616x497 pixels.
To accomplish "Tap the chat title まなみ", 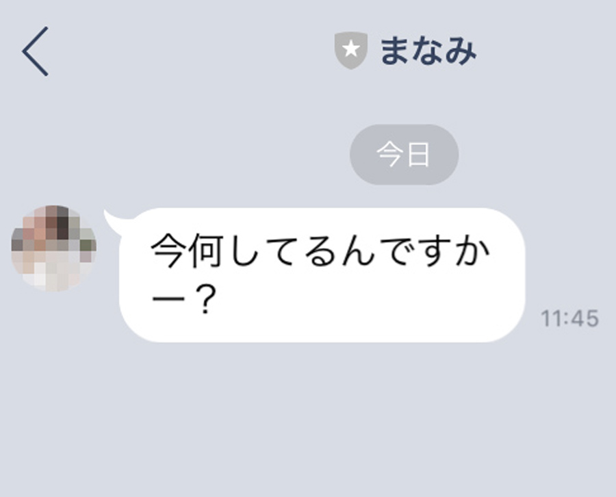I will tap(428, 51).
